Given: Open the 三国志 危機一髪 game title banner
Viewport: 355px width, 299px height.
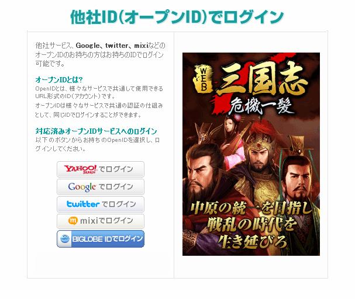Looking at the screenshot, I should coord(251,89).
